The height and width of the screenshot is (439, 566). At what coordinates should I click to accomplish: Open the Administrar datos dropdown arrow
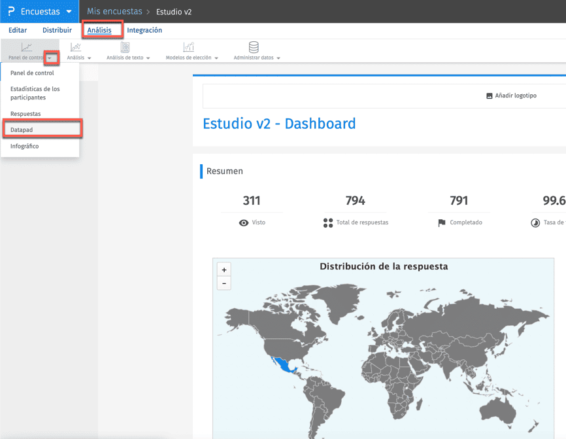[279, 58]
